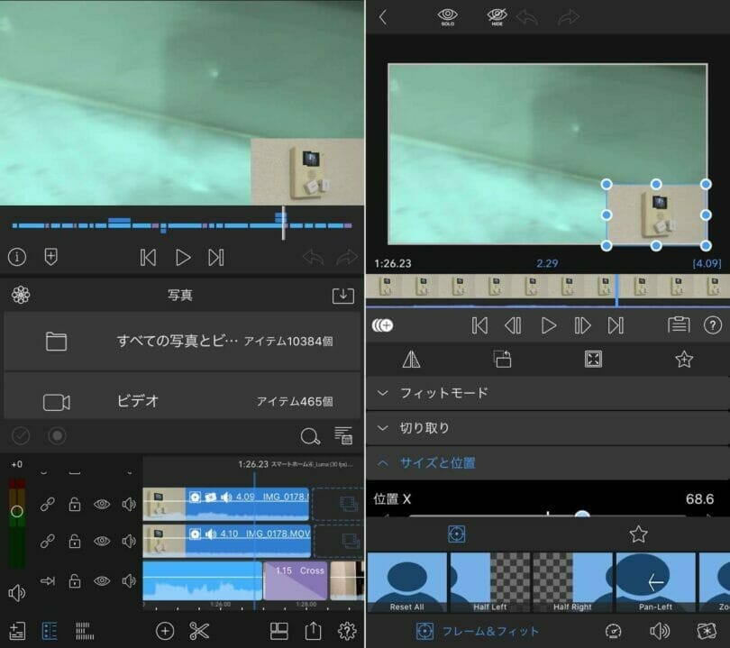Toggle the record-style circle button
The width and height of the screenshot is (730, 648).
[58, 435]
